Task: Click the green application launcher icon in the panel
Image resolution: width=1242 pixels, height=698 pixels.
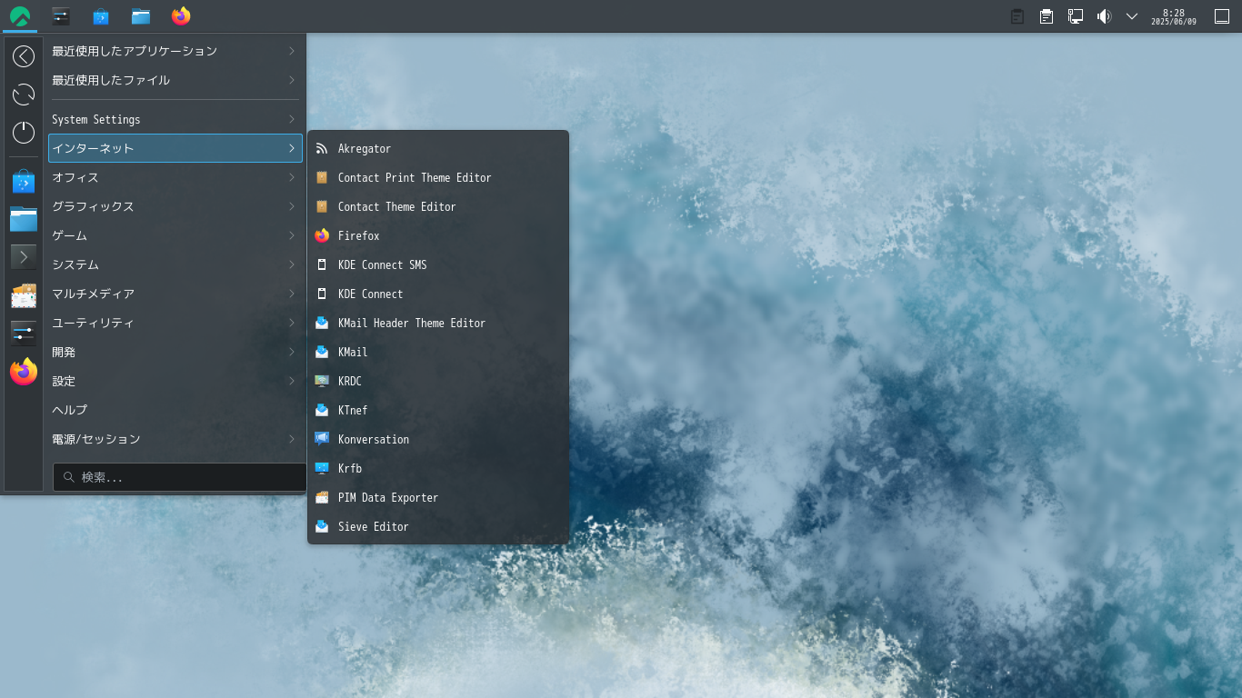Action: [x=20, y=16]
